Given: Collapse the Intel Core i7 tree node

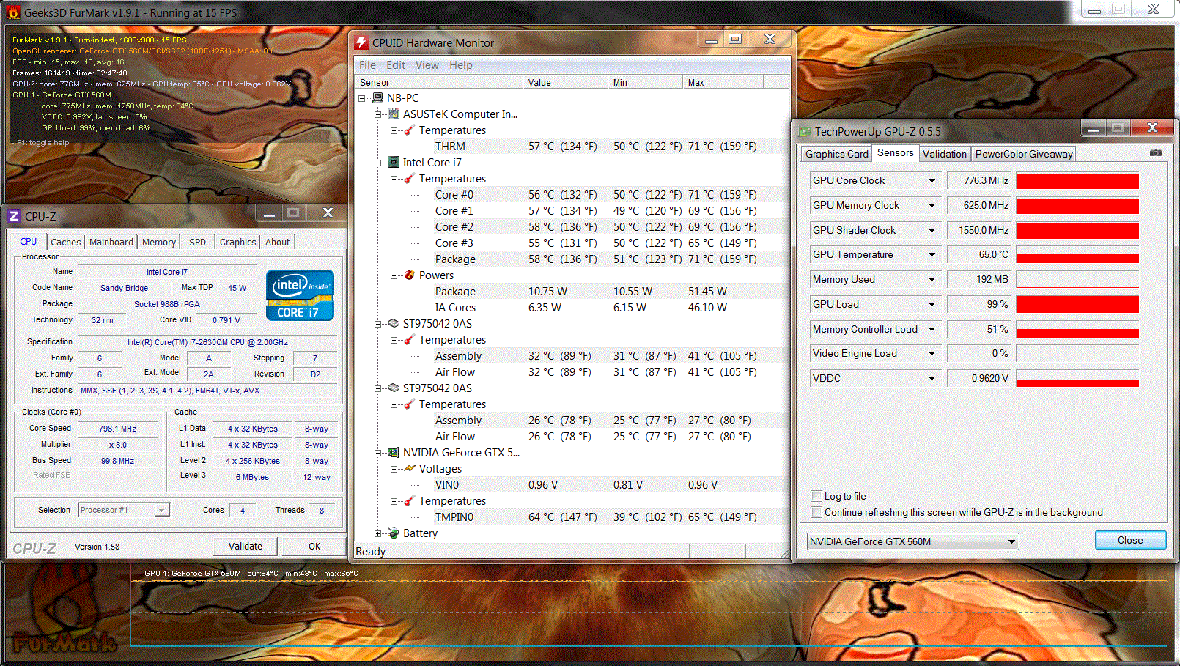Looking at the screenshot, I should point(378,163).
